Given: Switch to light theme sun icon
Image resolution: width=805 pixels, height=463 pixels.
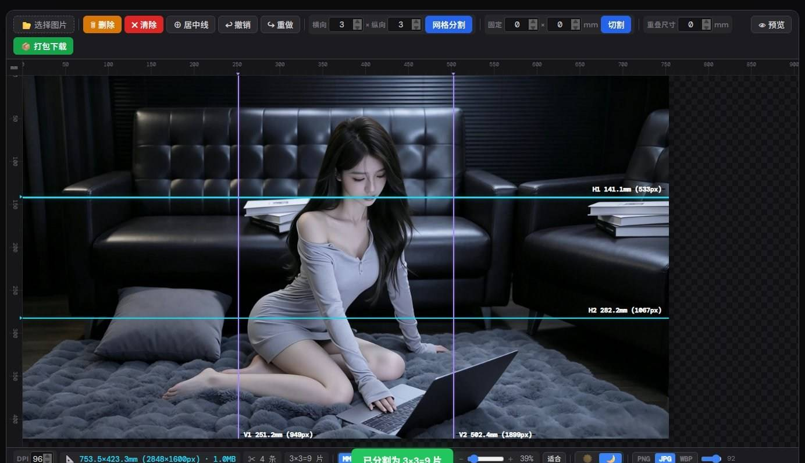Looking at the screenshot, I should click(587, 458).
